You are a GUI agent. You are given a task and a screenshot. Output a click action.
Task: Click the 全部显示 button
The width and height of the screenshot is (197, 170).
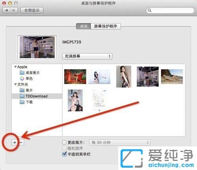pyautogui.click(x=32, y=10)
